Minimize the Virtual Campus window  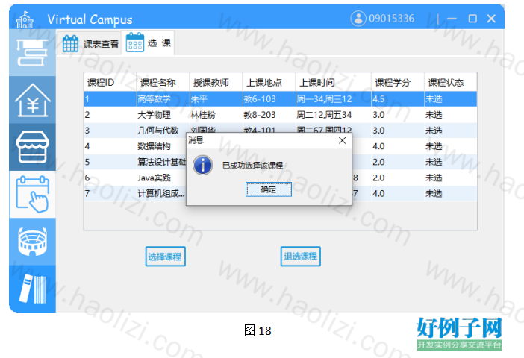point(452,19)
